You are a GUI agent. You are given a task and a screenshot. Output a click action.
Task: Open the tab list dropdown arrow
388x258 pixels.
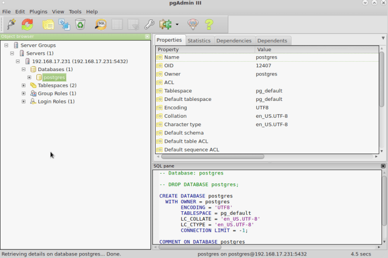pyautogui.click(x=383, y=38)
